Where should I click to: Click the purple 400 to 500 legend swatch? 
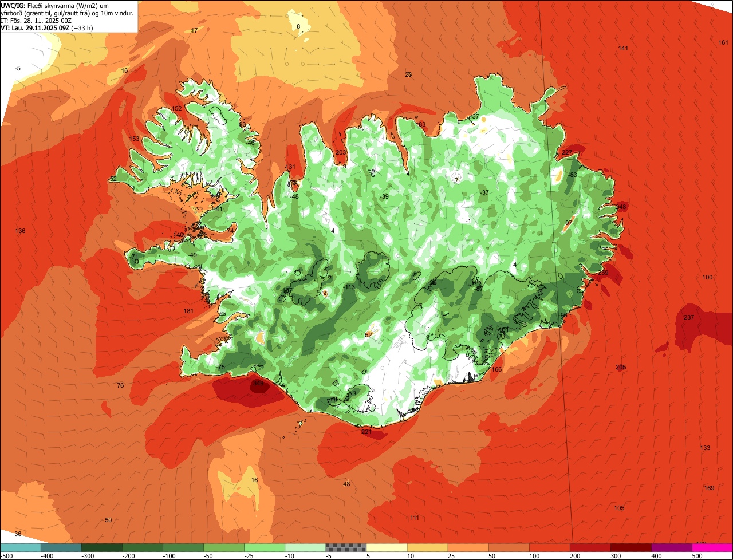(x=672, y=547)
